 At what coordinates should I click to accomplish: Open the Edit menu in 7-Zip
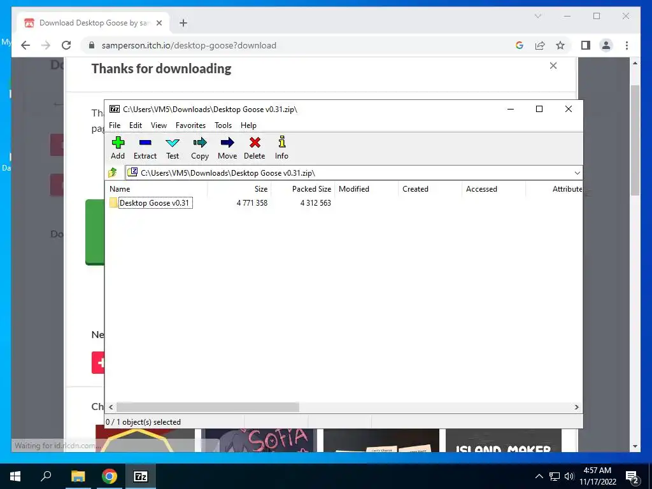pos(136,125)
